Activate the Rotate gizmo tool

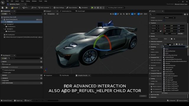click(x=115, y=14)
